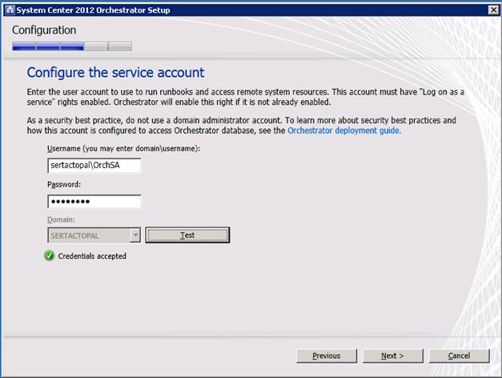Close the Orchestrator Setup window
Viewport: 502px width, 378px height.
point(491,9)
